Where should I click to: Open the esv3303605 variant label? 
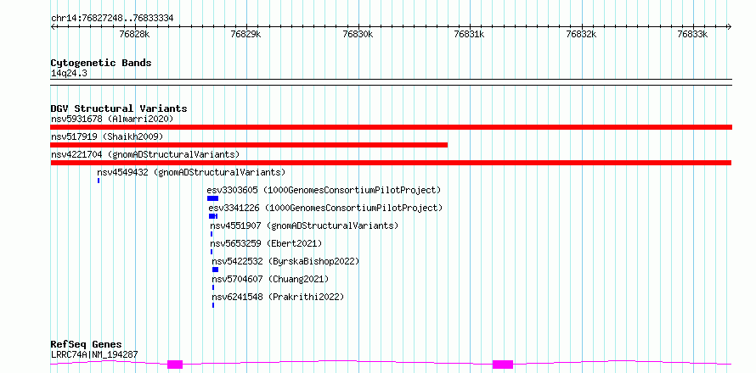[324, 190]
